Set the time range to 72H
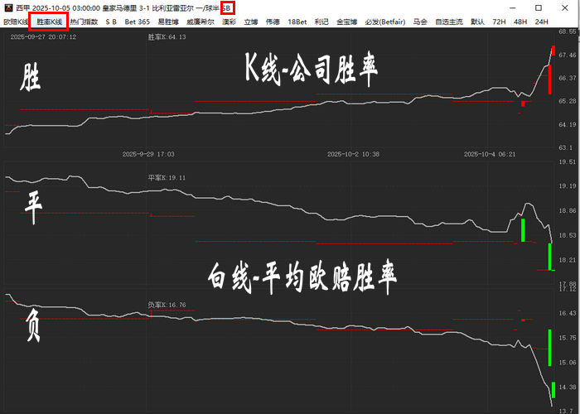 click(499, 21)
